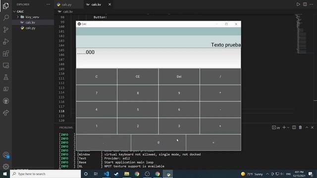The height and width of the screenshot is (178, 317).
Task: Open the GitHub view in activity bar
Action: (x=6, y=101)
